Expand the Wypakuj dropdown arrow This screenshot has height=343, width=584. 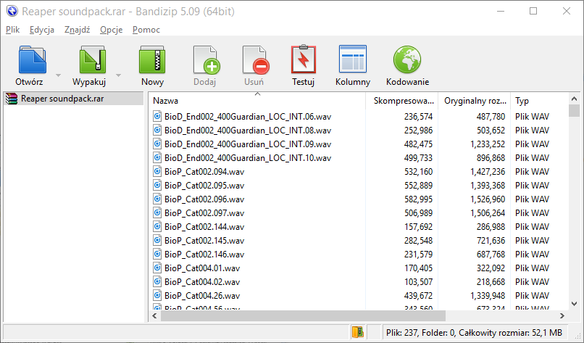(118, 75)
